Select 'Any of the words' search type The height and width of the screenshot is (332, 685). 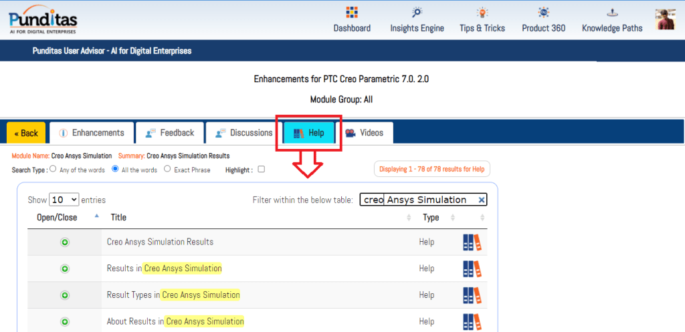pyautogui.click(x=53, y=170)
